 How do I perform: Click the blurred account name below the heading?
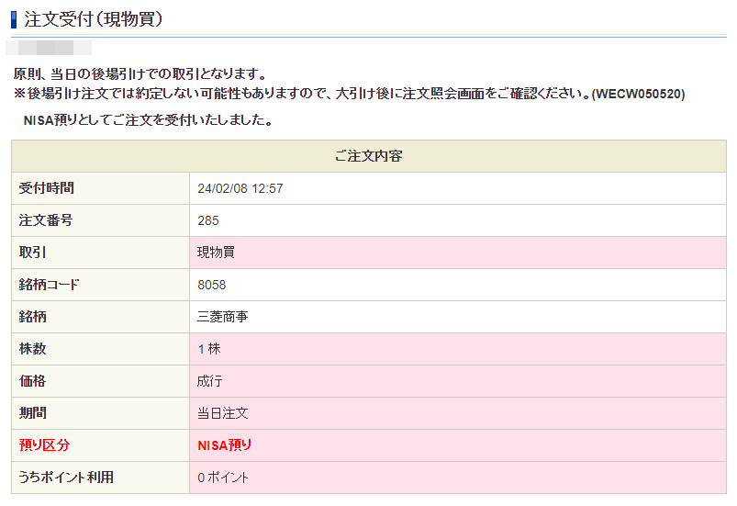pyautogui.click(x=50, y=46)
